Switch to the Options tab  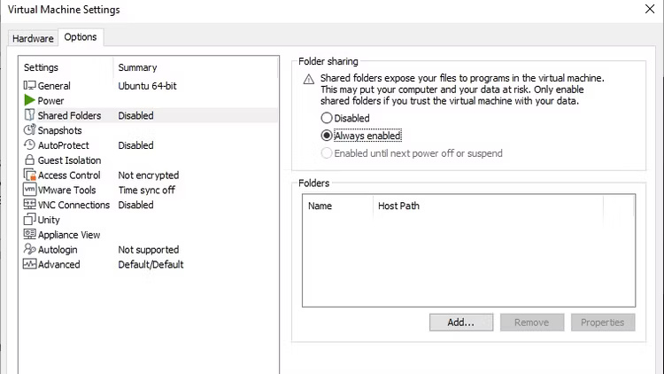point(81,37)
